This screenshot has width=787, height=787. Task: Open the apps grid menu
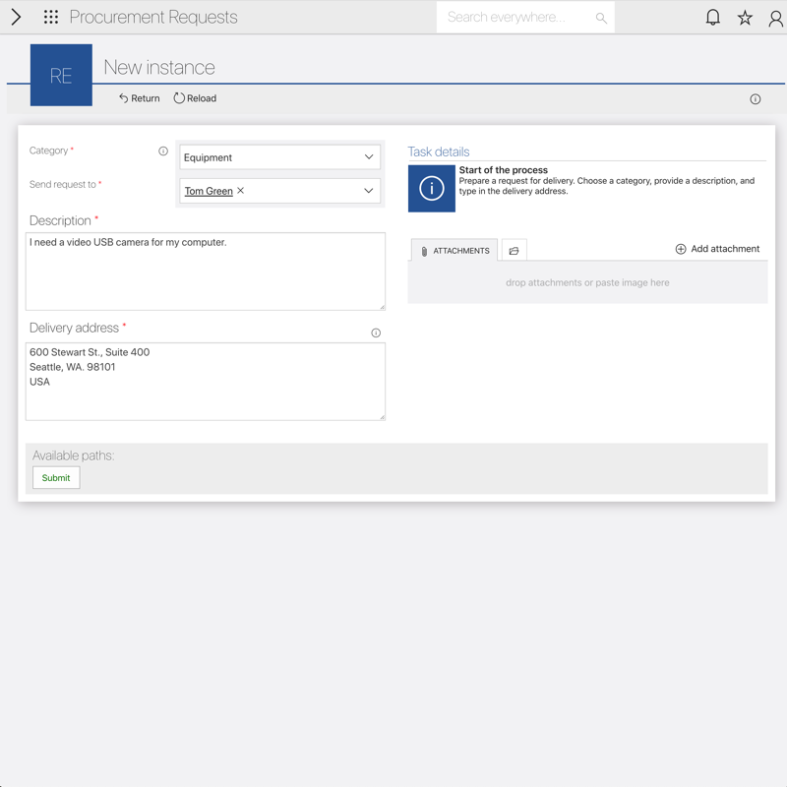pos(51,17)
